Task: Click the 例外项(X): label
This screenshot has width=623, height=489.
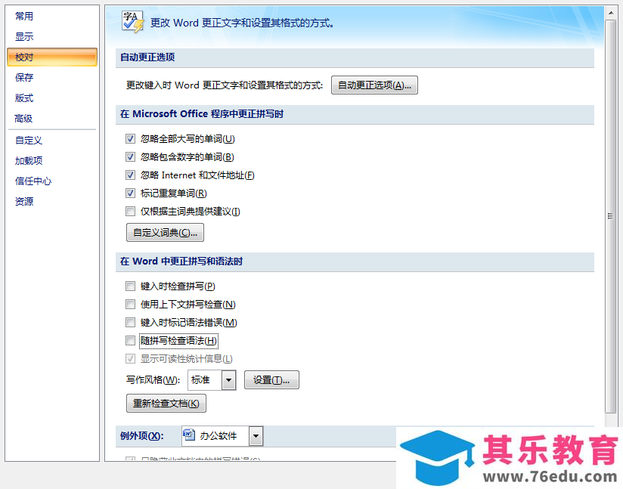Action: tap(141, 436)
